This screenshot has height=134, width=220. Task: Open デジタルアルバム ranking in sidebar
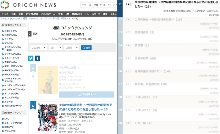click(13, 54)
